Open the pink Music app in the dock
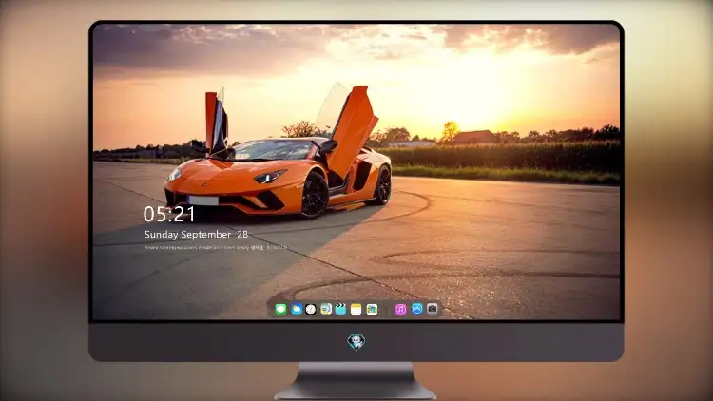Viewport: 713px width, 401px height. pyautogui.click(x=400, y=310)
